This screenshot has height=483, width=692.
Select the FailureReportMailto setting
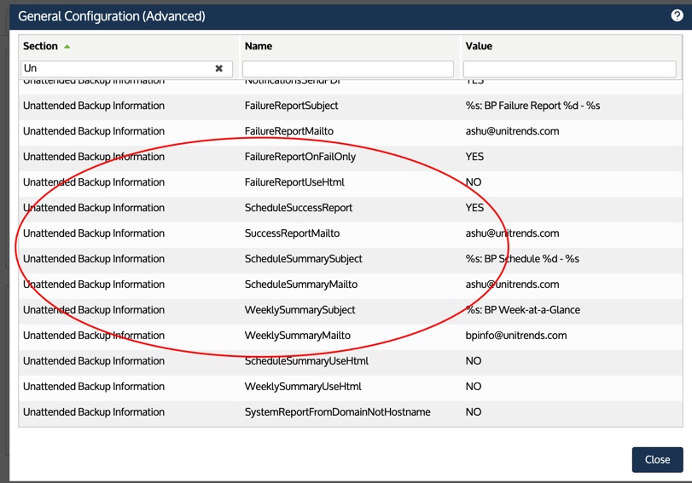(288, 131)
